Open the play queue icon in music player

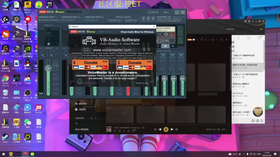224,129
